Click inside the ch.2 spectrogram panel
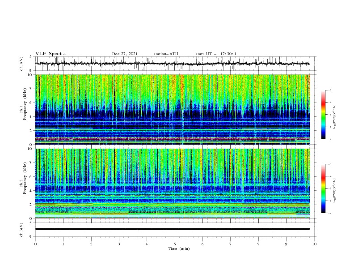 pos(172,184)
